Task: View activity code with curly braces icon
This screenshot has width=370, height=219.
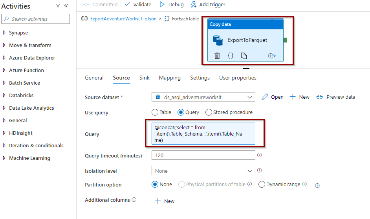Action: tap(231, 56)
